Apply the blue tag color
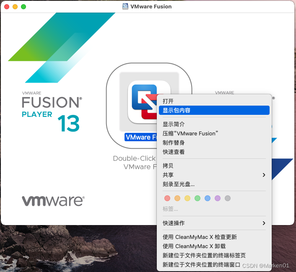 pos(208,198)
